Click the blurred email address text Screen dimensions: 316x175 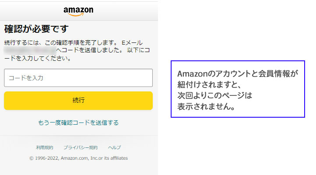30,50
